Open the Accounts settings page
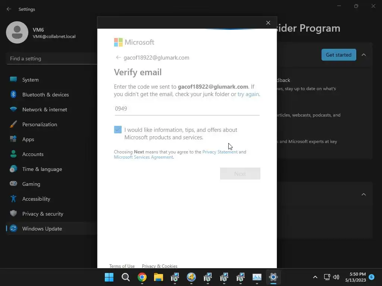This screenshot has height=286, width=382. (x=51, y=154)
